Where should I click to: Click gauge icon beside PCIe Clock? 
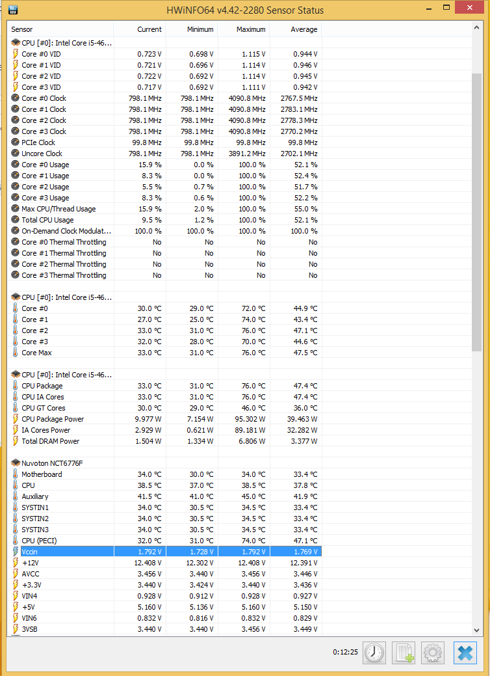[15, 142]
